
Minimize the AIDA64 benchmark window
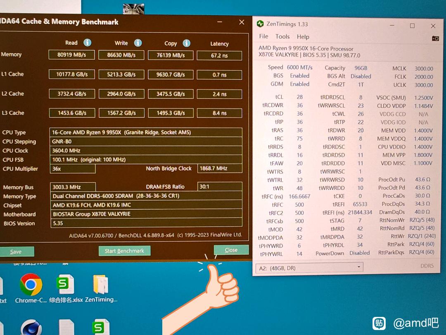pyautogui.click(x=220, y=22)
